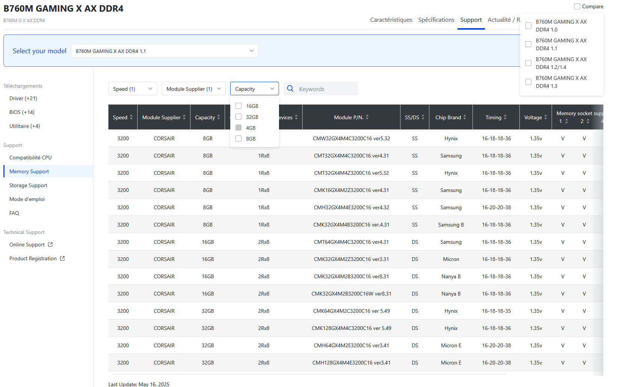Sort by Module P/N. column arrows
621x387 pixels.
pos(367,117)
